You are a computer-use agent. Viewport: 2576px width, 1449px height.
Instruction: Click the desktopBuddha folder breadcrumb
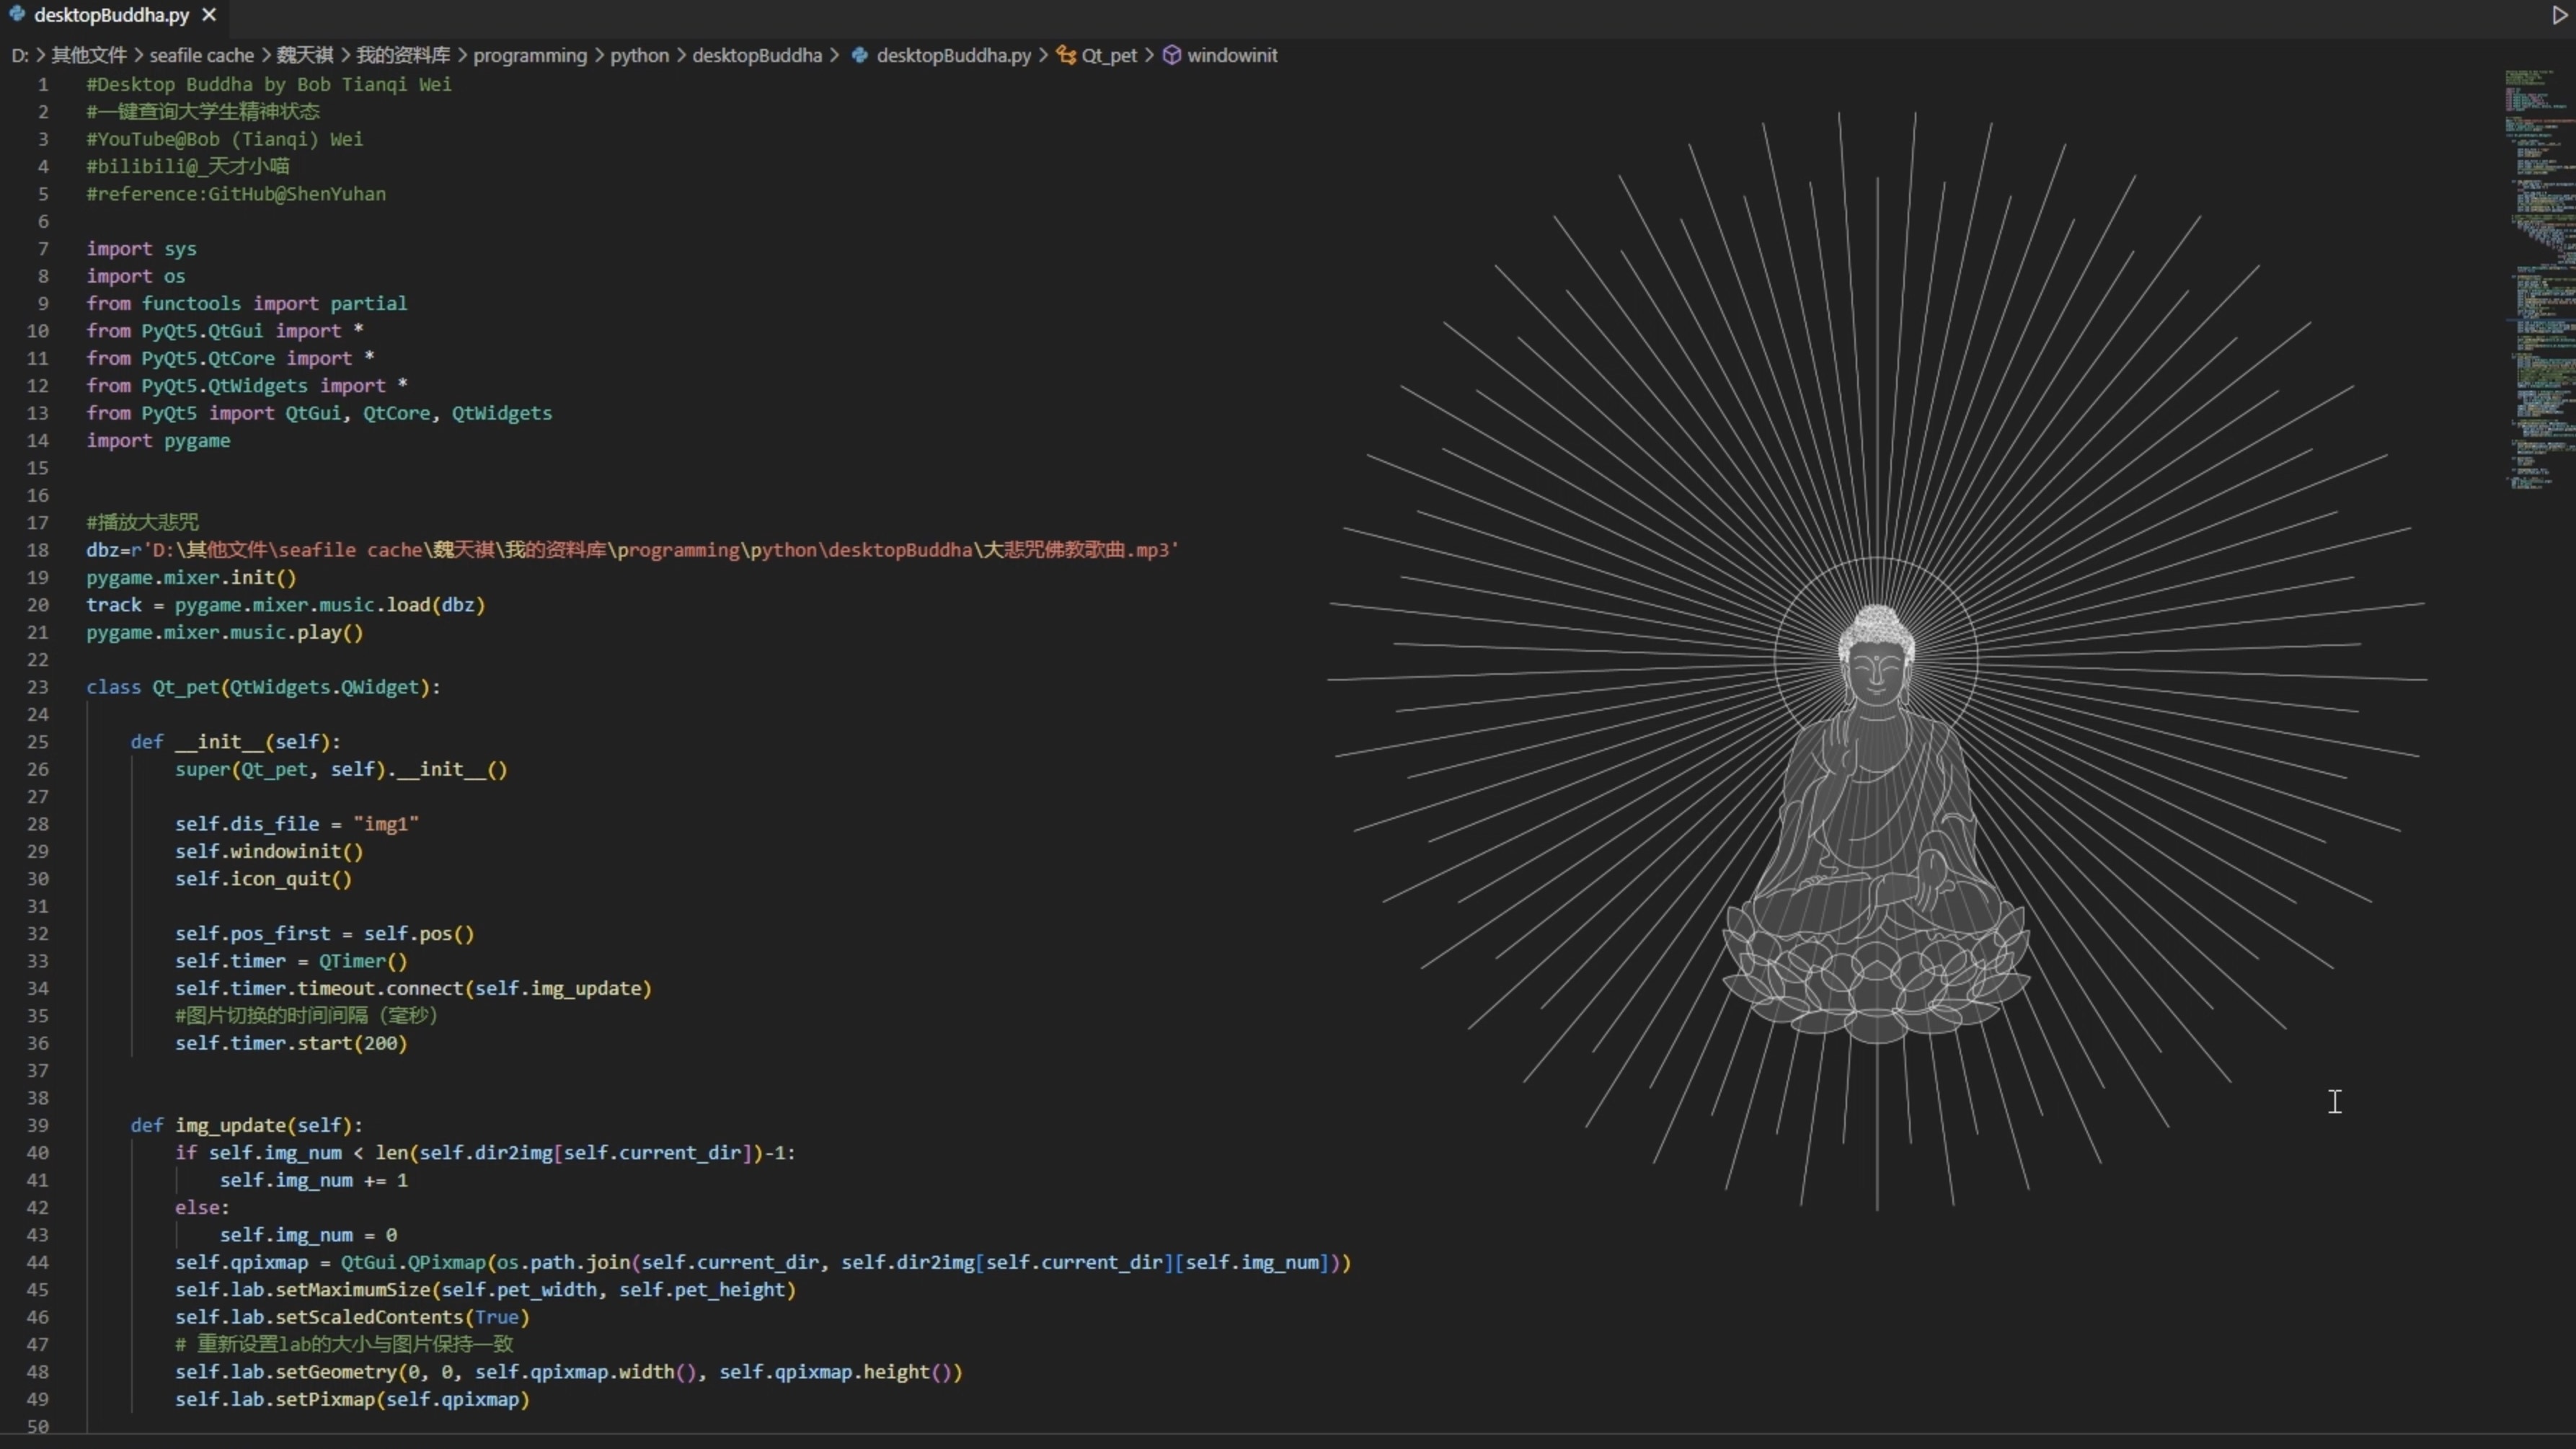(756, 55)
